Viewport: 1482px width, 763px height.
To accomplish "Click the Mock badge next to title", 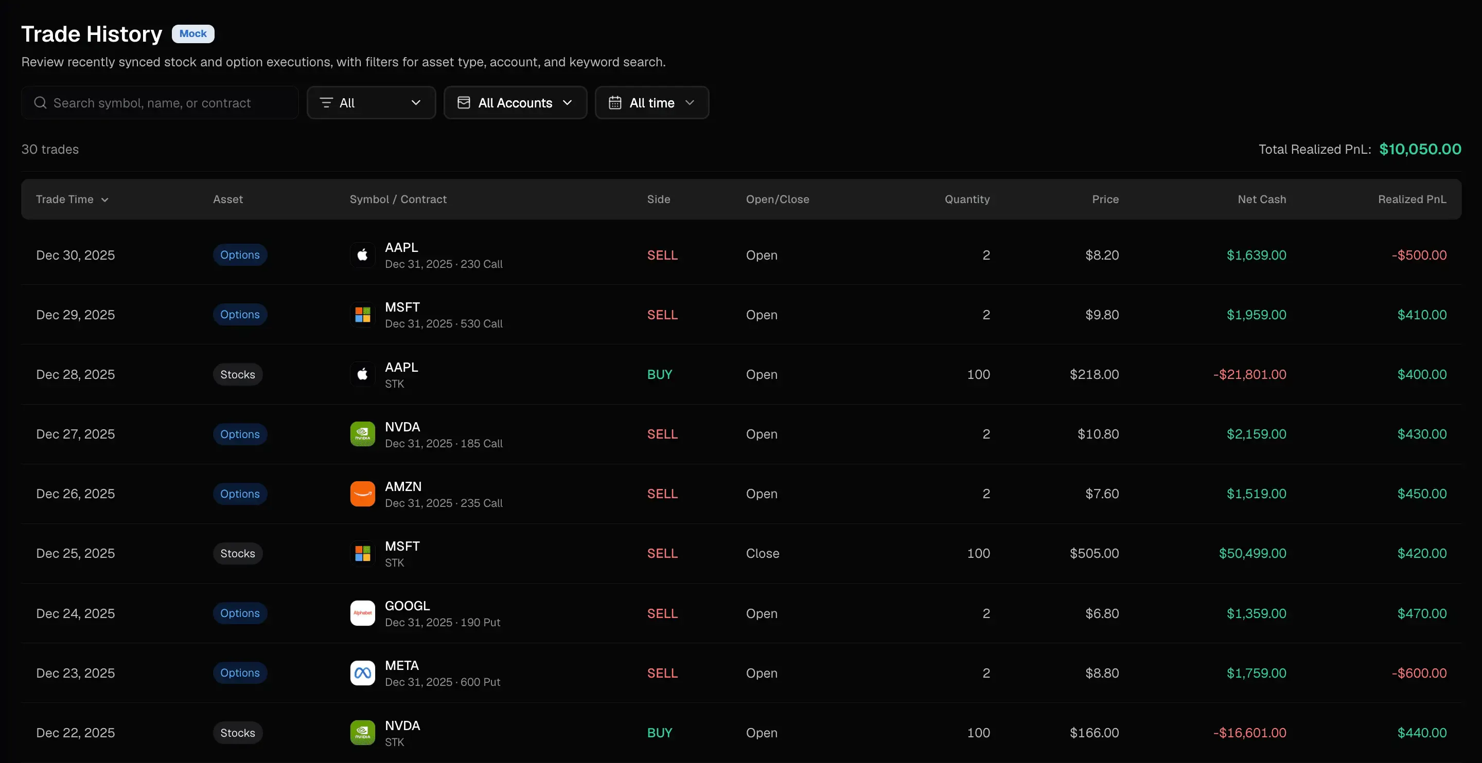I will pos(193,33).
